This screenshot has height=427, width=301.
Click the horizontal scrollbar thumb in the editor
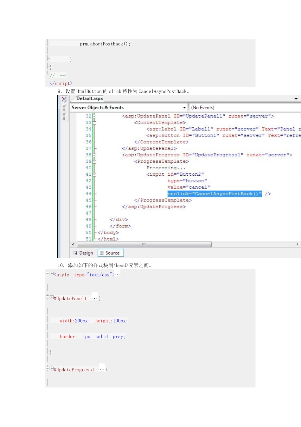point(144,244)
